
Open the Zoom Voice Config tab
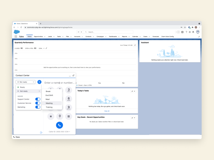(x=168, y=36)
